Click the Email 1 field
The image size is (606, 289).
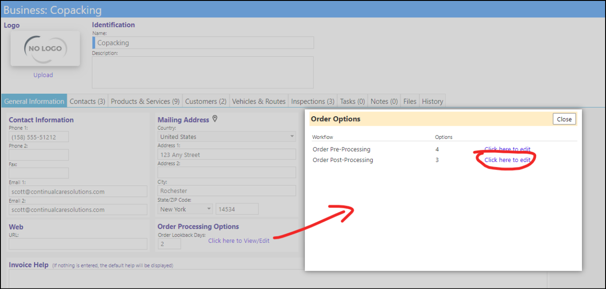(78, 191)
